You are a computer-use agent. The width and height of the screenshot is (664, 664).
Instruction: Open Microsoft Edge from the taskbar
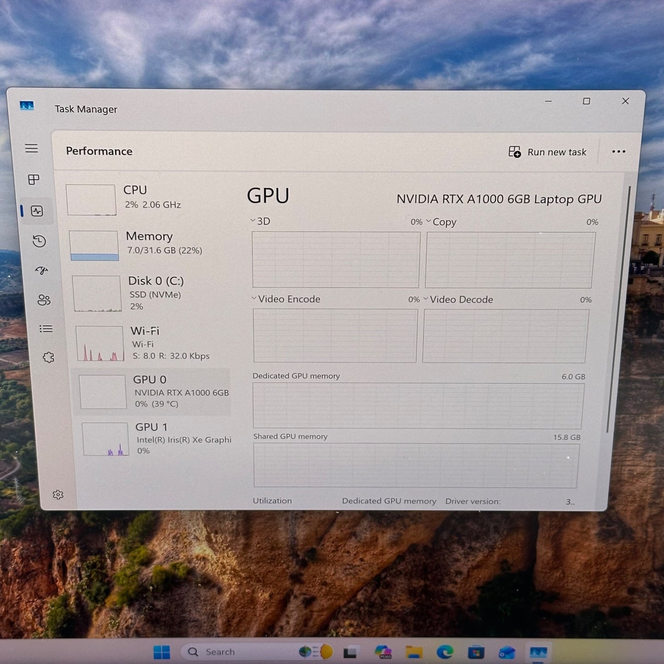pyautogui.click(x=445, y=652)
